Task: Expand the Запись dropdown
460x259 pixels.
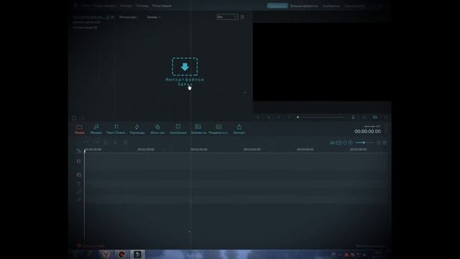Action: click(x=153, y=17)
